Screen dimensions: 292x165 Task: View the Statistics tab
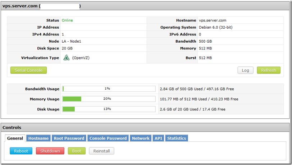click(177, 138)
